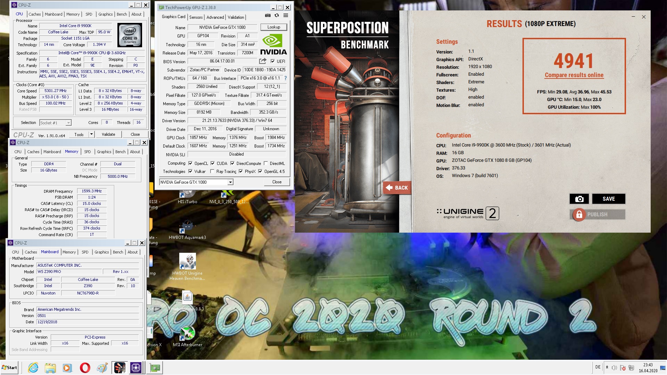Click the network tray icon
Image resolution: width=667 pixels, height=375 pixels.
pos(631,368)
